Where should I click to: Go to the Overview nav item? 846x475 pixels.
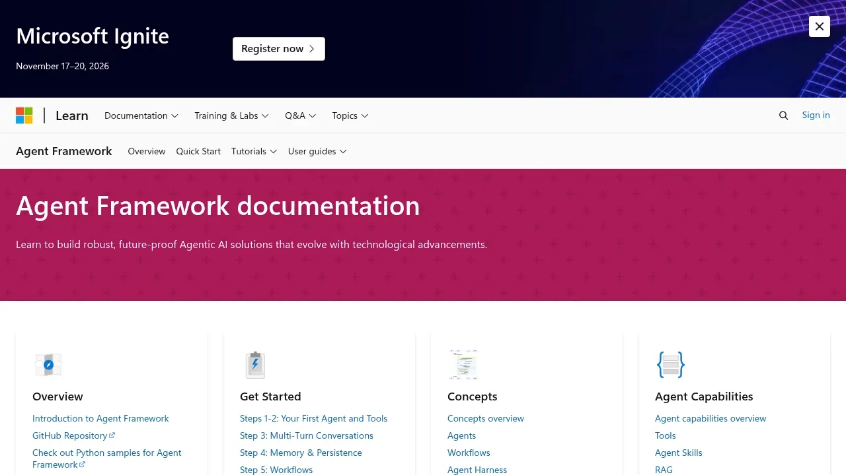click(147, 151)
